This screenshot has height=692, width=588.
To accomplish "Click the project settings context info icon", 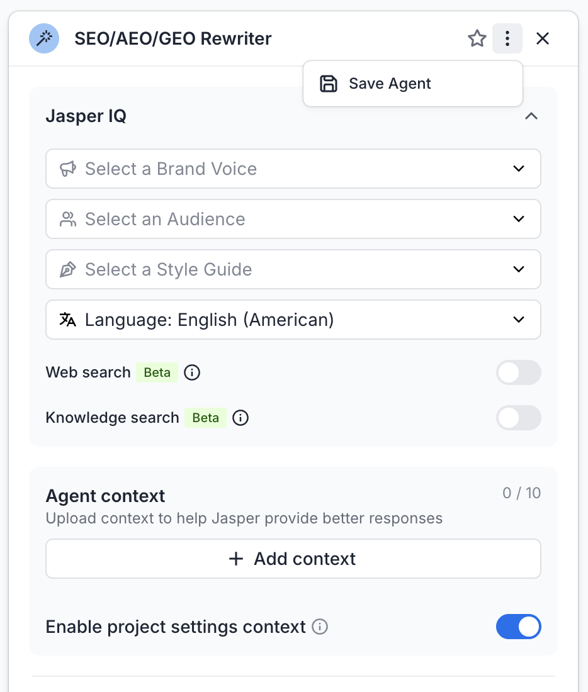I will click(x=320, y=627).
